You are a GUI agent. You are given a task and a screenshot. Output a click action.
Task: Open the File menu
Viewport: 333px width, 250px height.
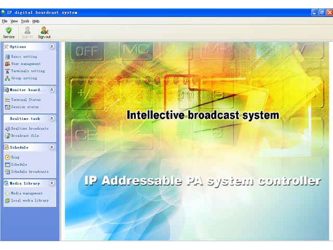point(5,21)
